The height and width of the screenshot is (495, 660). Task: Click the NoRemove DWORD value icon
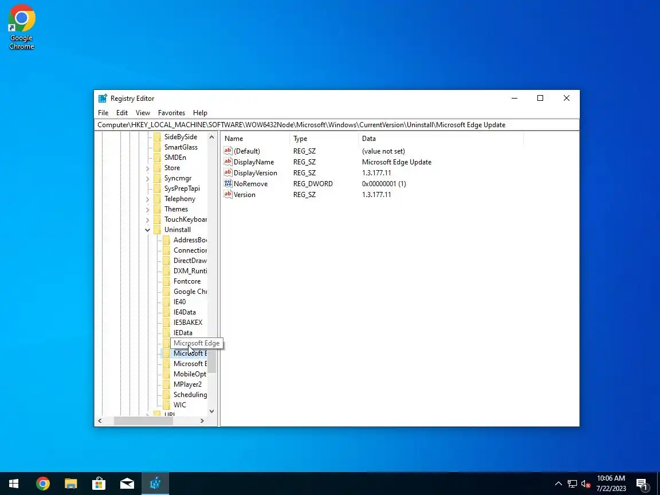227,183
